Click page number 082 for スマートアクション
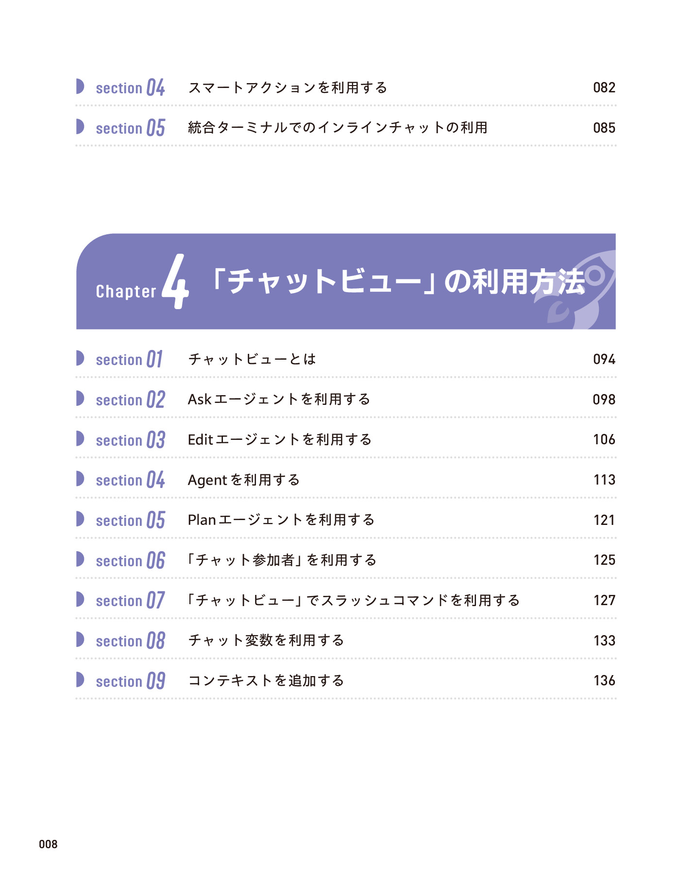The height and width of the screenshot is (888, 696). (x=604, y=87)
